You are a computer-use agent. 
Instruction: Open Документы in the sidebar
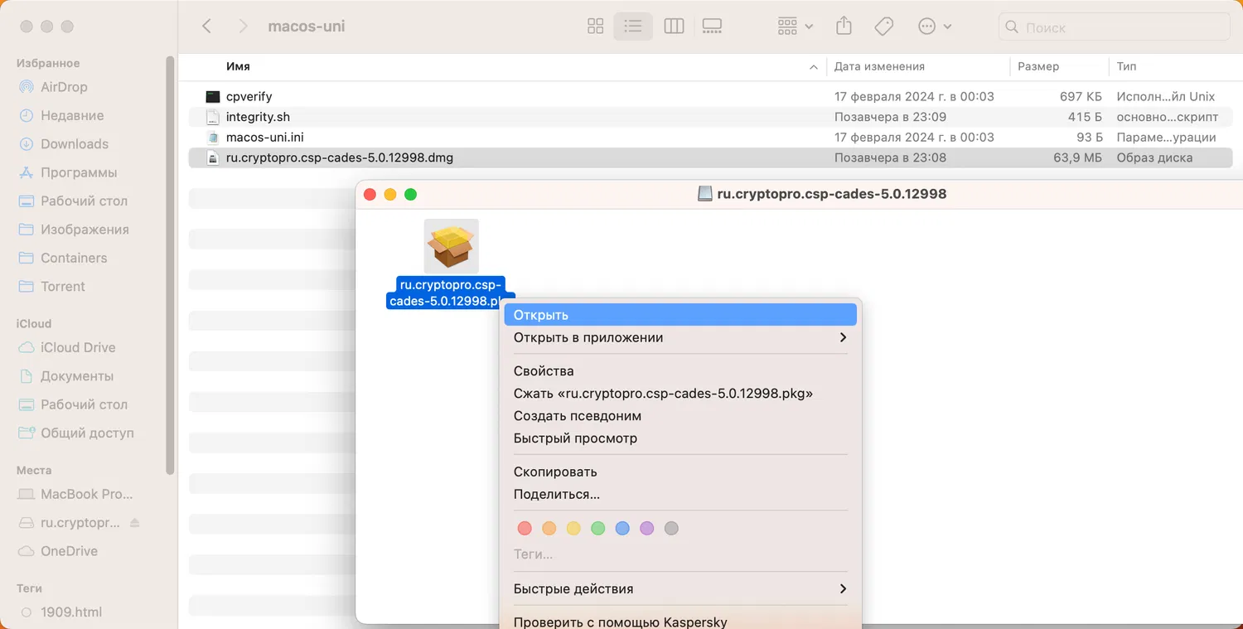(77, 376)
